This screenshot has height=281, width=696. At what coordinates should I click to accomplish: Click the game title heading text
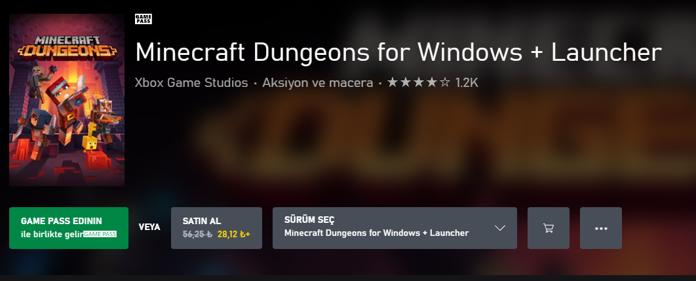pos(398,52)
